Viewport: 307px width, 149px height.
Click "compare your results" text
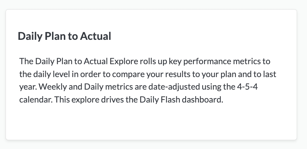pyautogui.click(x=130, y=74)
